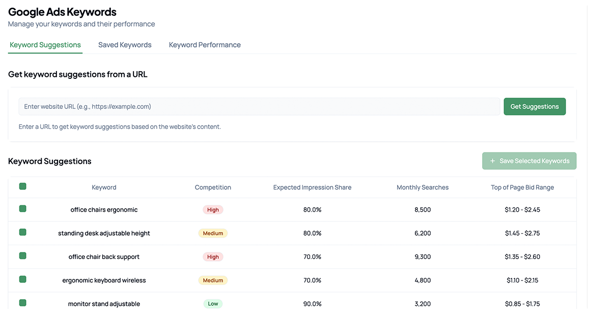
Task: Switch to the Saved Keywords tab
Action: click(x=125, y=45)
